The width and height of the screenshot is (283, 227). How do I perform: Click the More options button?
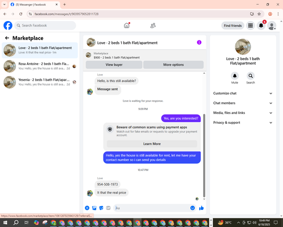click(x=173, y=65)
